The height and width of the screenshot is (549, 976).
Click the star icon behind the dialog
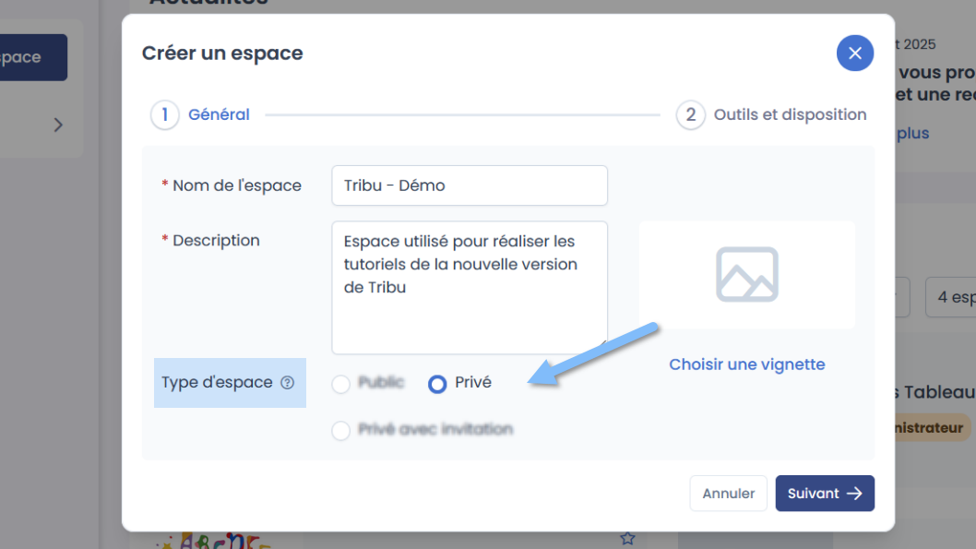(x=627, y=539)
